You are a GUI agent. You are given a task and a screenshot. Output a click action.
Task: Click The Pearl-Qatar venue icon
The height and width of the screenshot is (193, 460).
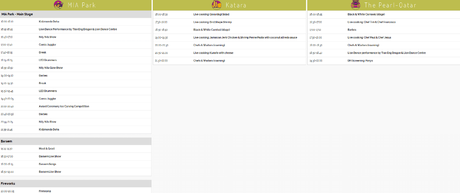355,5
